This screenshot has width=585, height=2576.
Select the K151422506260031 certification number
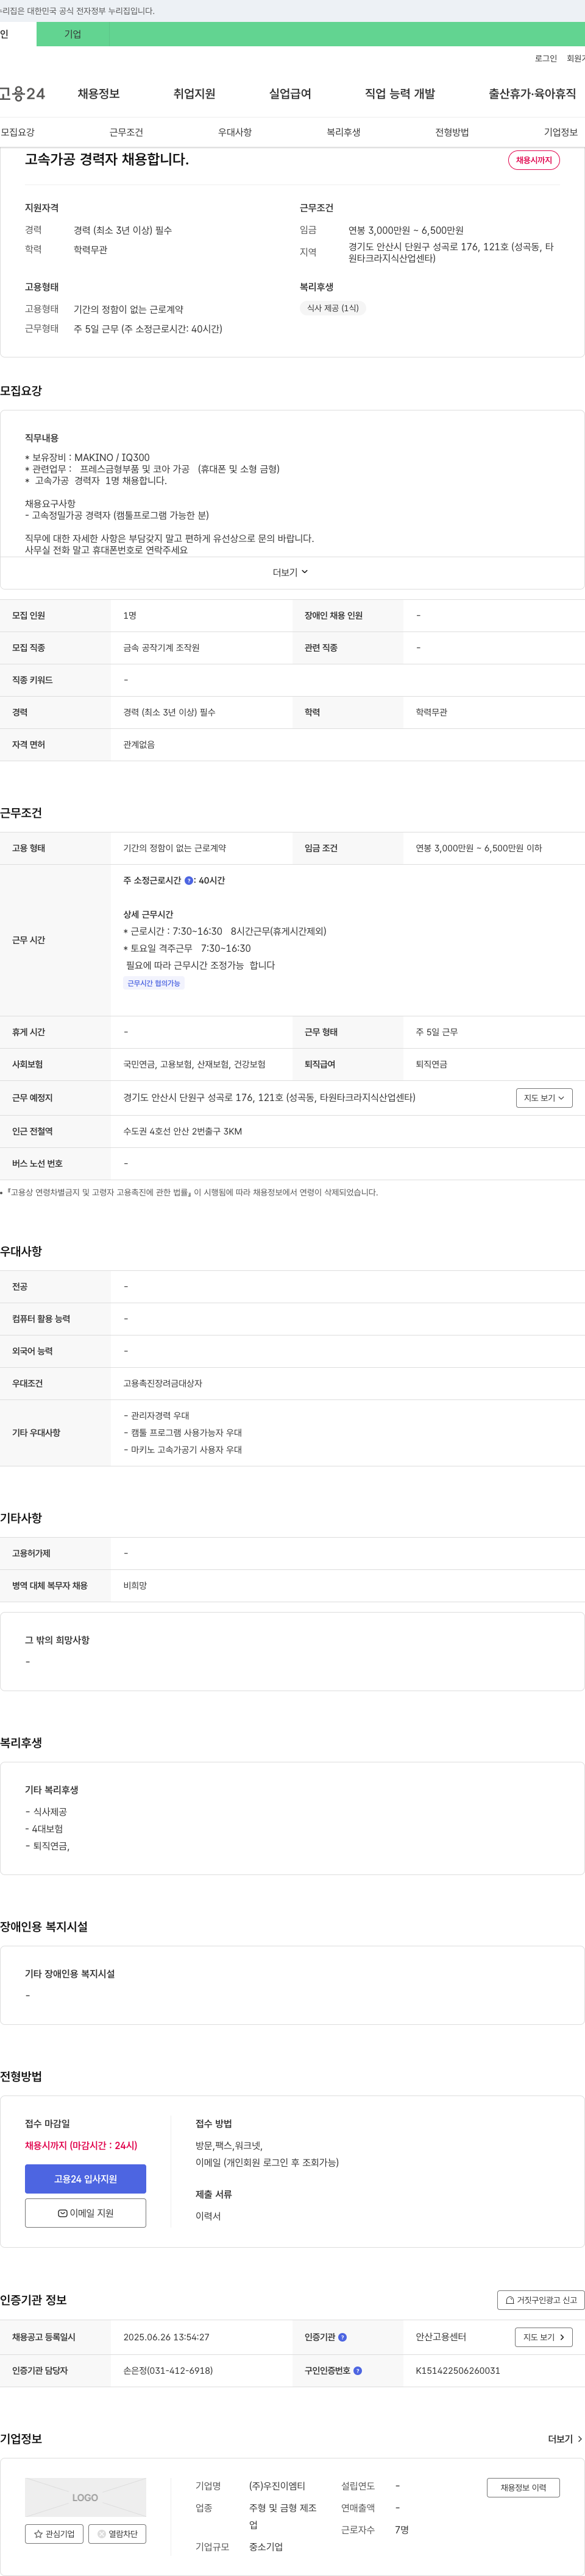pyautogui.click(x=458, y=2371)
